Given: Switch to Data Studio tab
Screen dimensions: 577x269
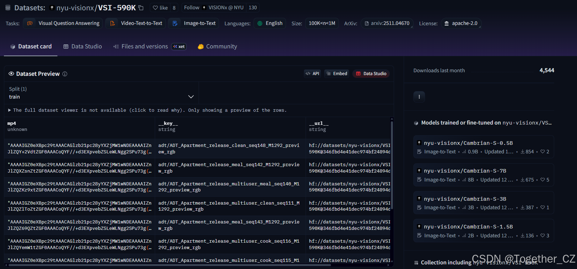Looking at the screenshot, I should coord(82,47).
